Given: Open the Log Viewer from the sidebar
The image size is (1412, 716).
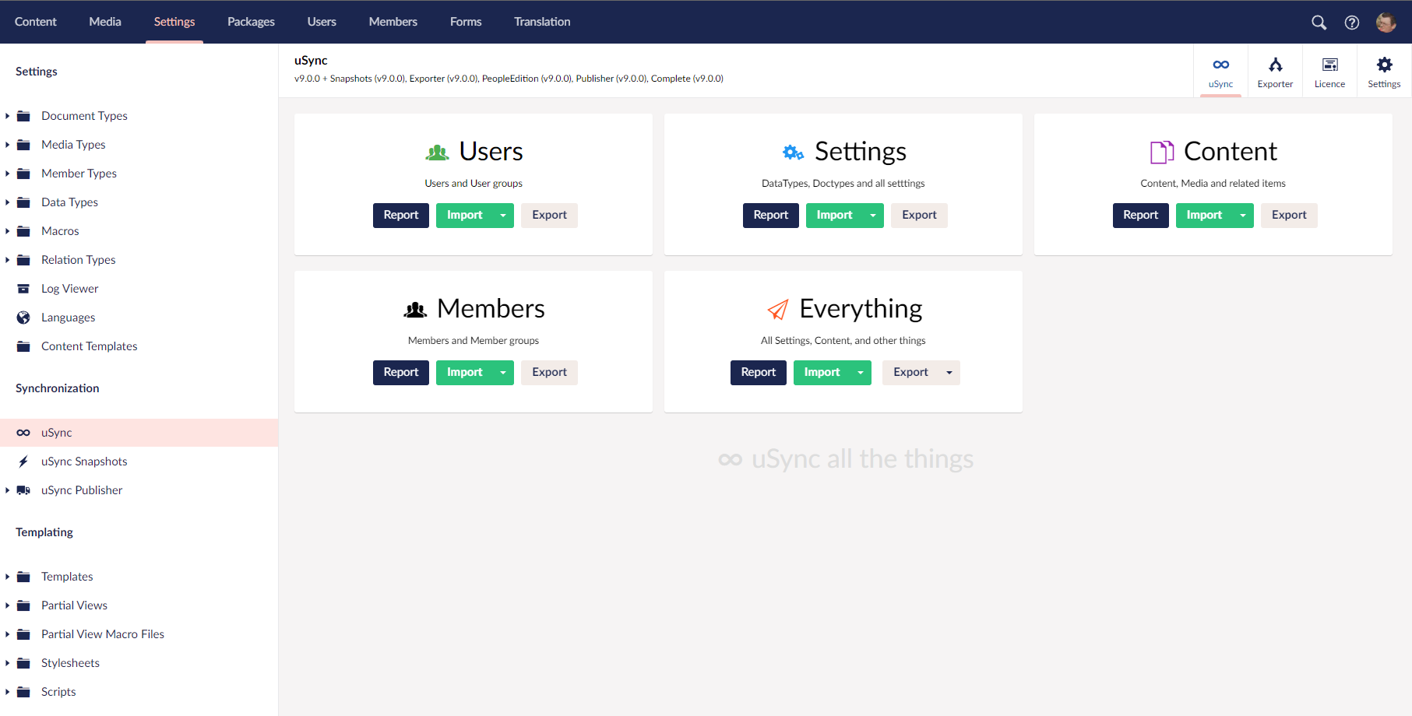Looking at the screenshot, I should [x=24, y=288].
